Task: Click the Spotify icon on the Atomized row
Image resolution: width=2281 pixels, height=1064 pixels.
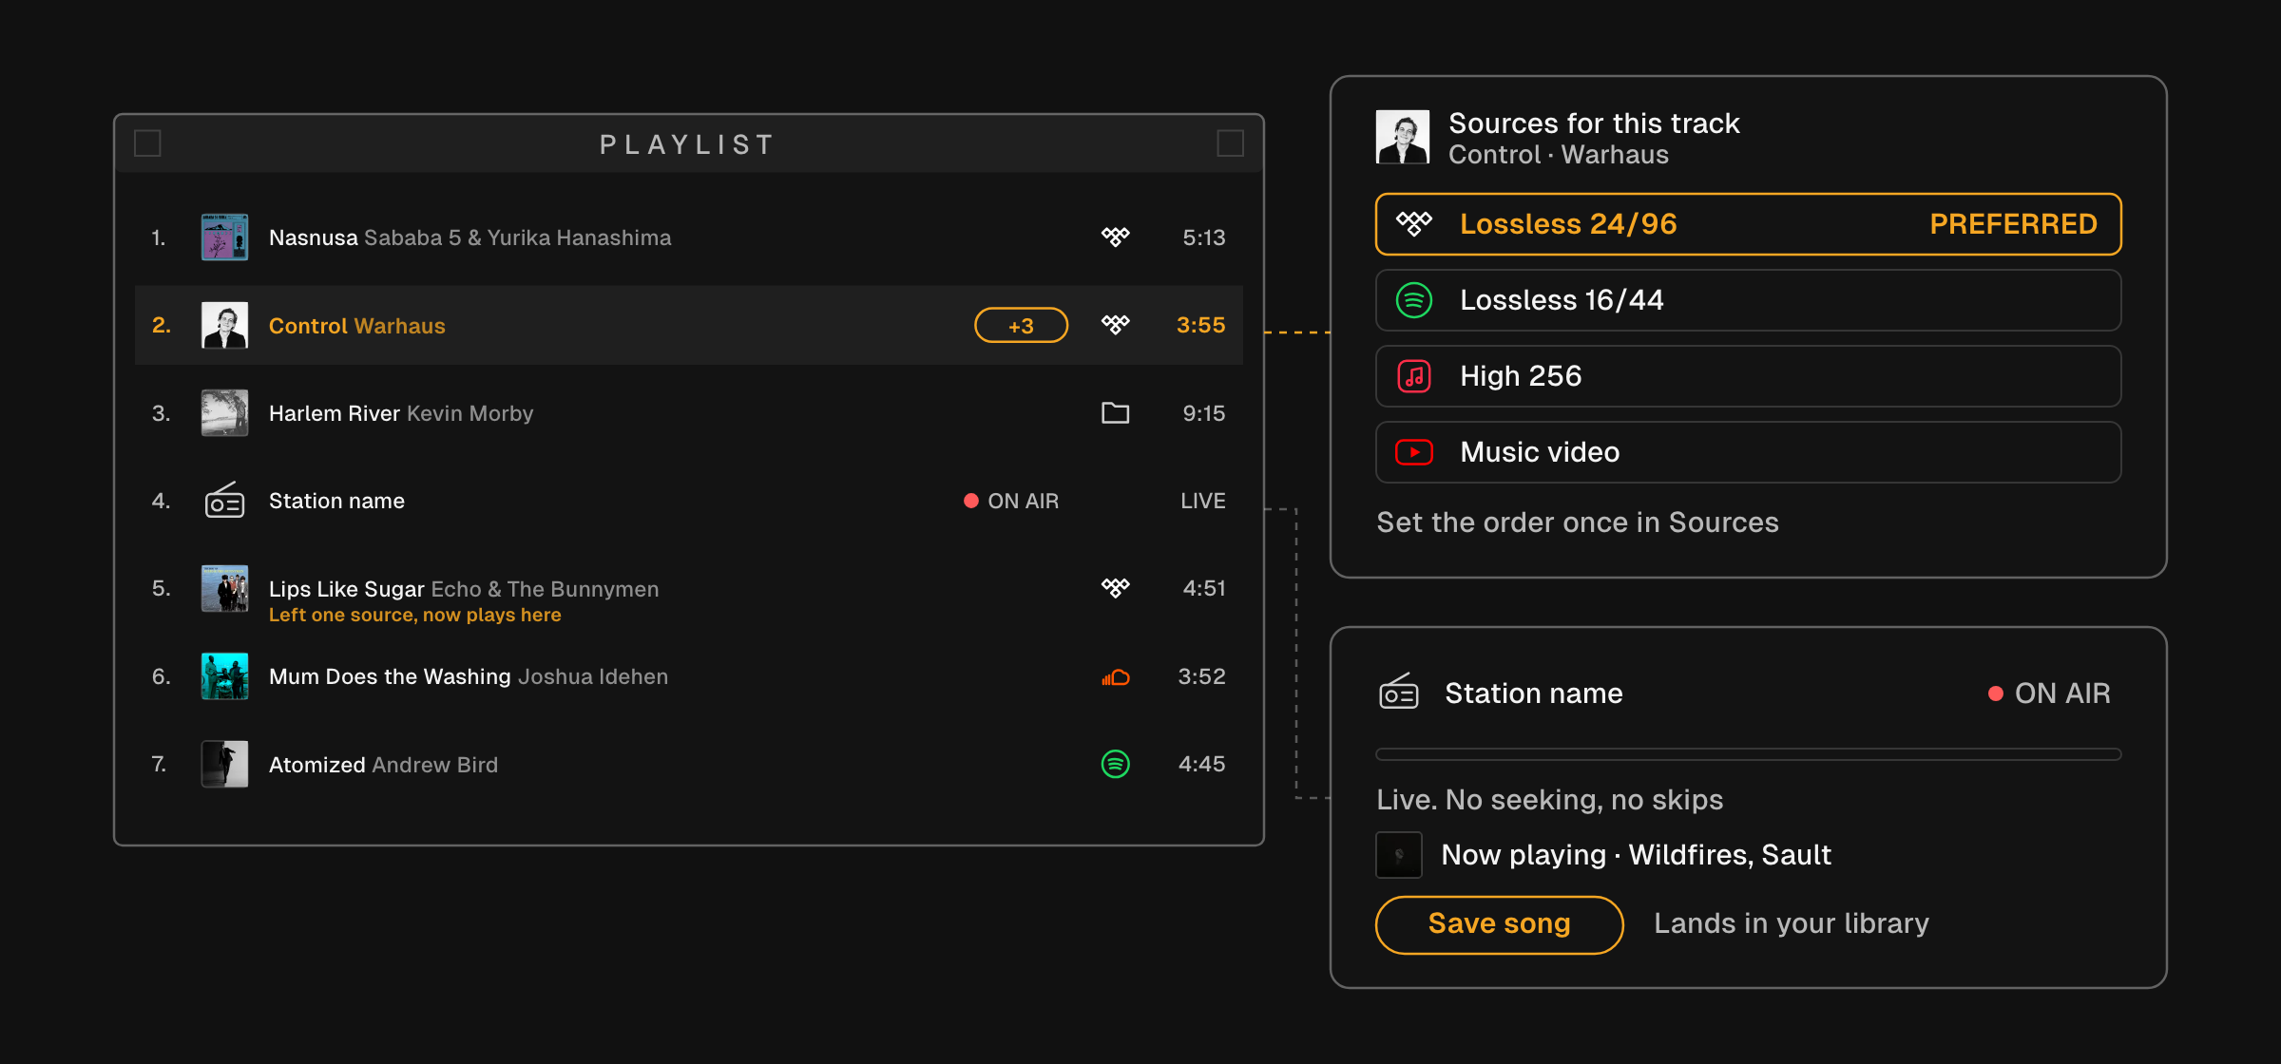Action: [1115, 764]
